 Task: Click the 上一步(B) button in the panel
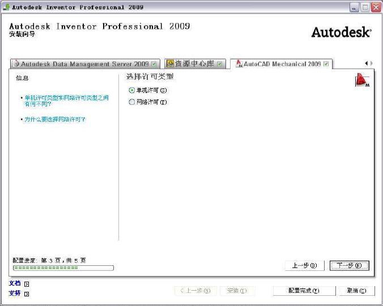coord(305,265)
